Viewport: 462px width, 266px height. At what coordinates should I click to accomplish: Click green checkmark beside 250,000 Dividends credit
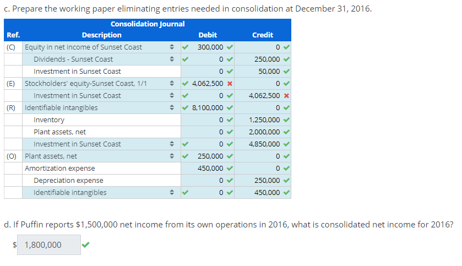coord(286,59)
